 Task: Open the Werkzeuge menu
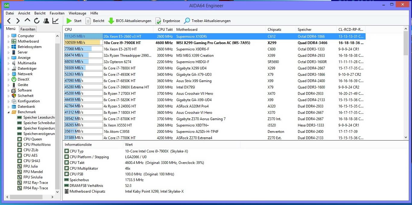77,13
